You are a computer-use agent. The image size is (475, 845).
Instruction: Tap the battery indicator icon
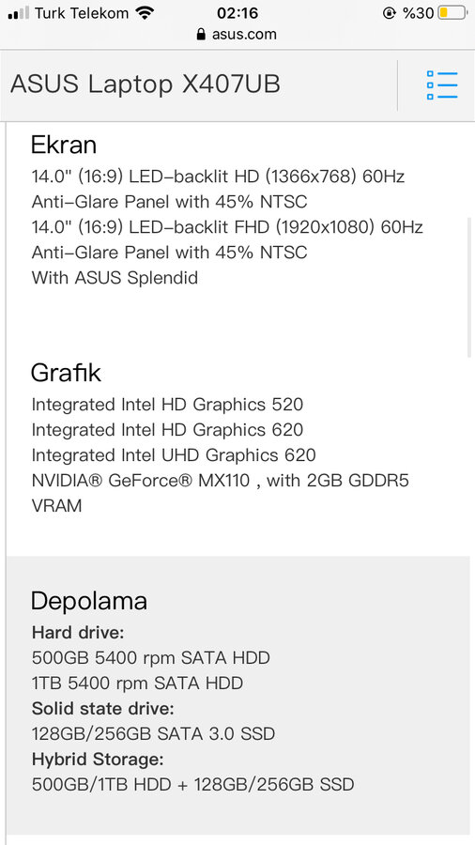point(452,13)
